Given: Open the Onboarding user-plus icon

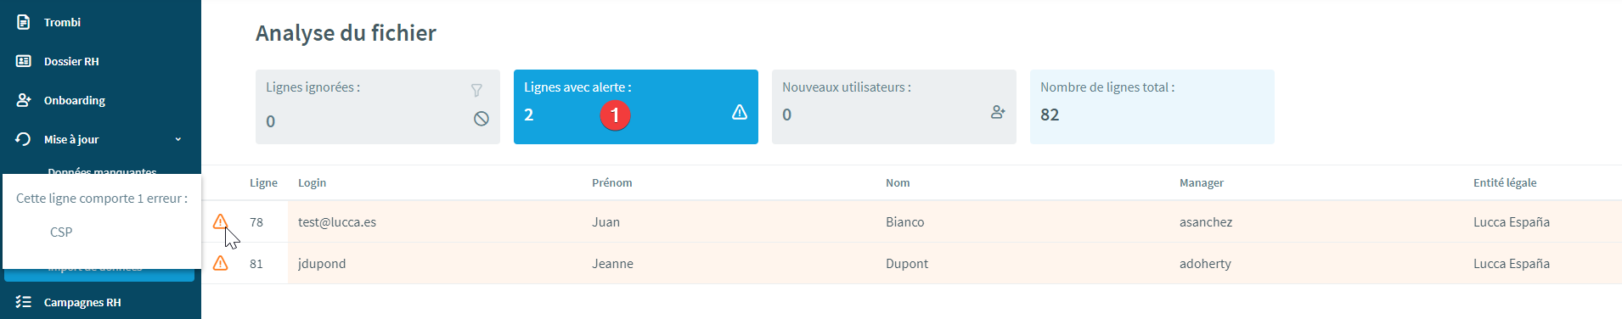Looking at the screenshot, I should click(24, 100).
